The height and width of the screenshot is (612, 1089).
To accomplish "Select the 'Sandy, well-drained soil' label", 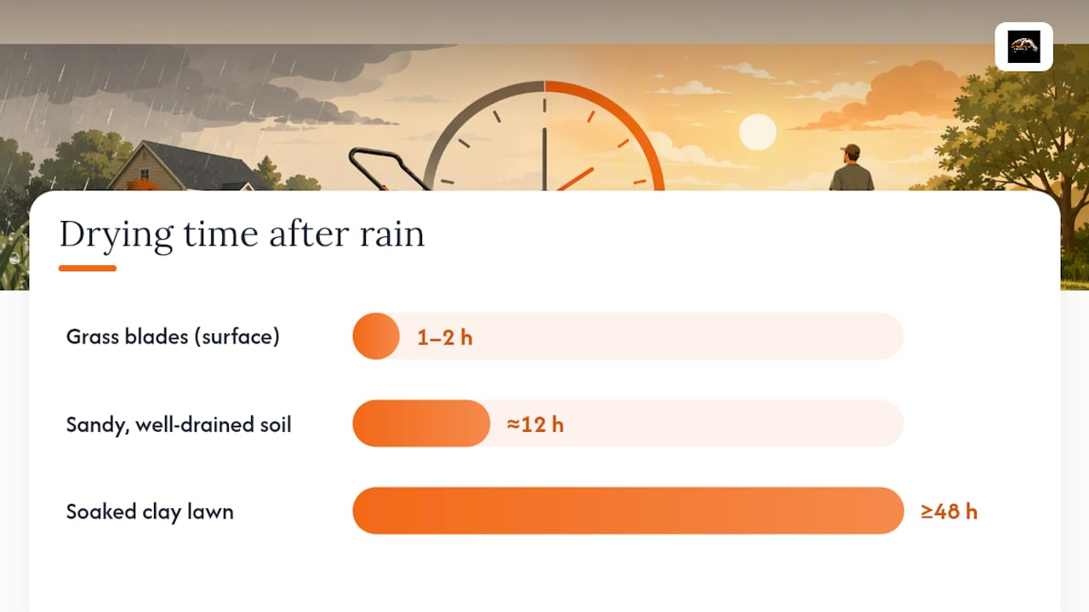I will click(x=179, y=424).
